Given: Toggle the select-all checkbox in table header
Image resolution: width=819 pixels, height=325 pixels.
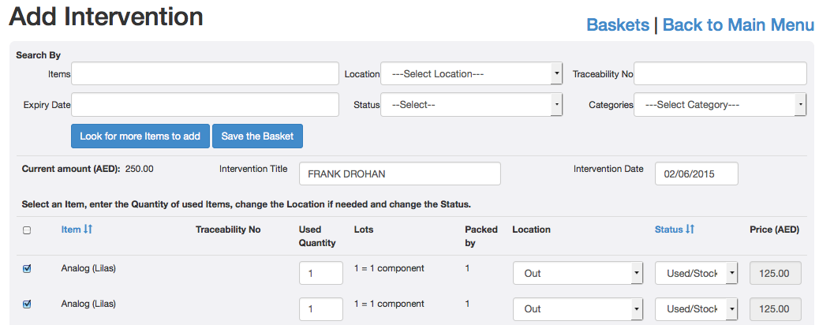Looking at the screenshot, I should [27, 230].
